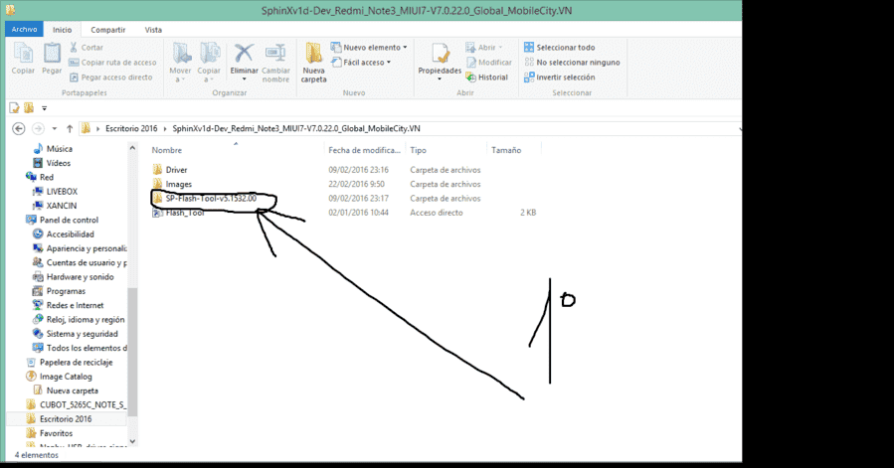Viewport: 894px width, 468px height.
Task: Click Invertir selección
Action: pyautogui.click(x=559, y=77)
